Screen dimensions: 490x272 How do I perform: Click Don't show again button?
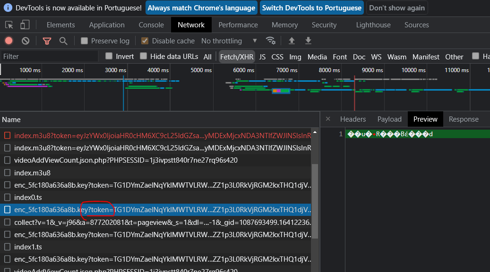pyautogui.click(x=397, y=8)
